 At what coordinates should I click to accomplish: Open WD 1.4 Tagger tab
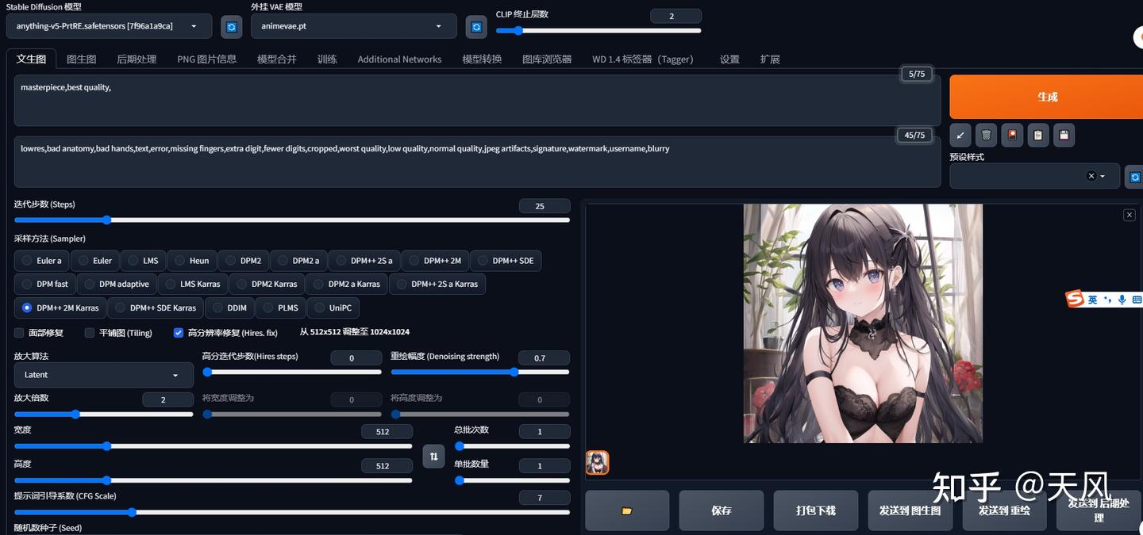coord(645,59)
